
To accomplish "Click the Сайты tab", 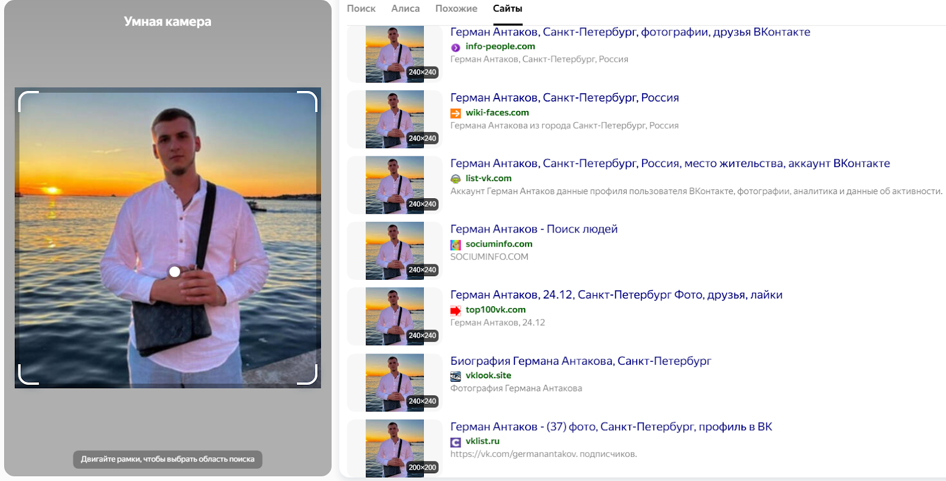I will 507,9.
